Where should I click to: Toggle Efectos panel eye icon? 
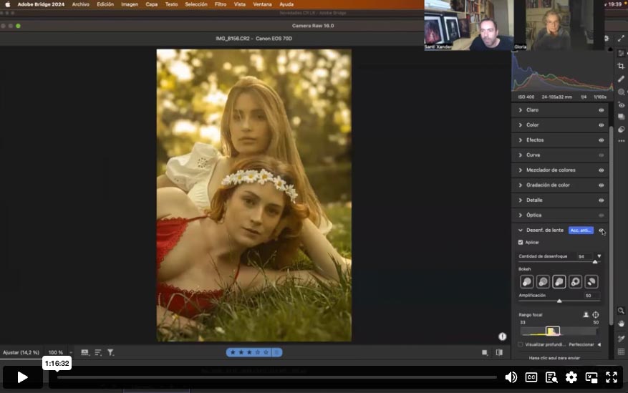coord(602,140)
